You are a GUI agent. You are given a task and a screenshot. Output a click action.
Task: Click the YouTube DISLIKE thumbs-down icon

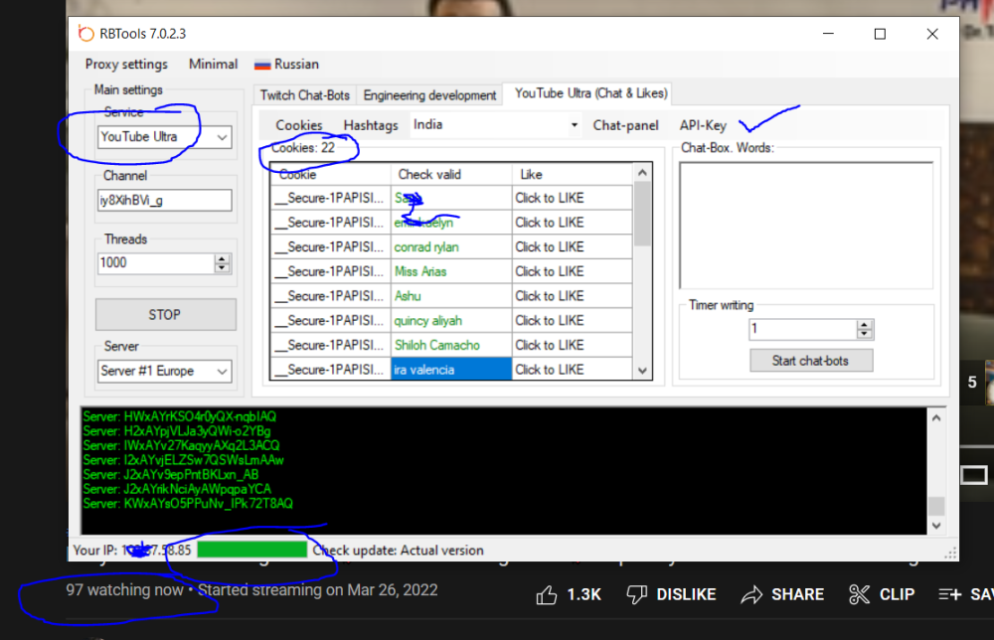pyautogui.click(x=637, y=594)
